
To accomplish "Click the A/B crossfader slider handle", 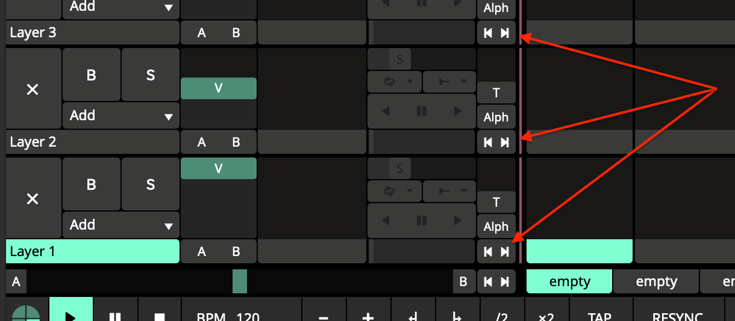I will point(240,281).
